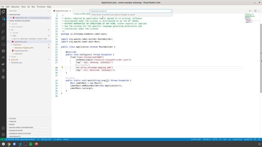The width and height of the screenshot is (262, 147).
Task: Click the feedback icon in status bar
Action: point(255,139)
